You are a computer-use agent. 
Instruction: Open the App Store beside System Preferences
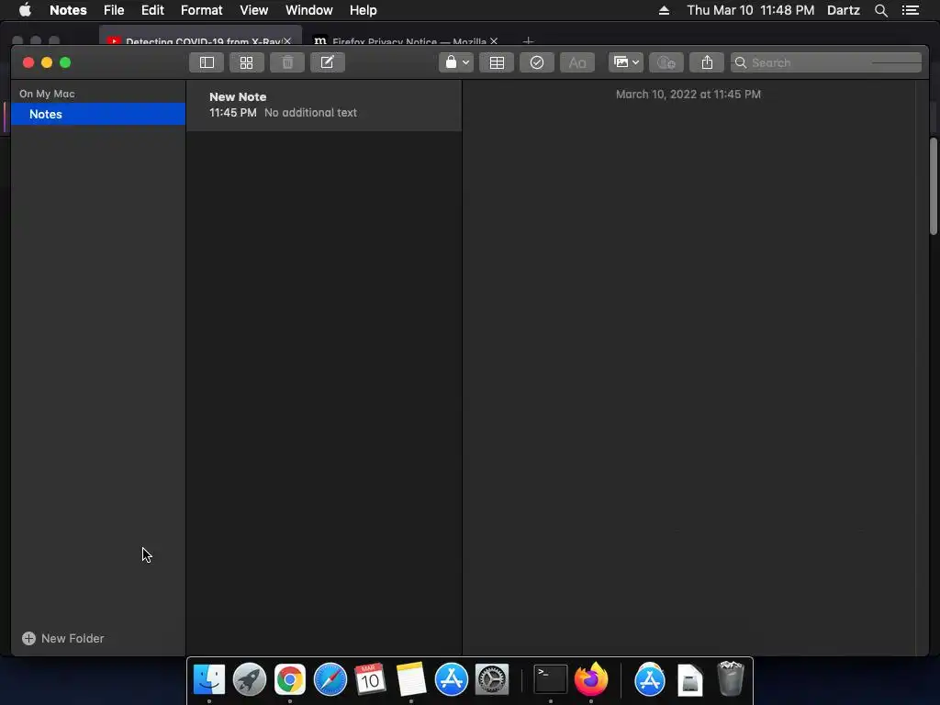451,679
